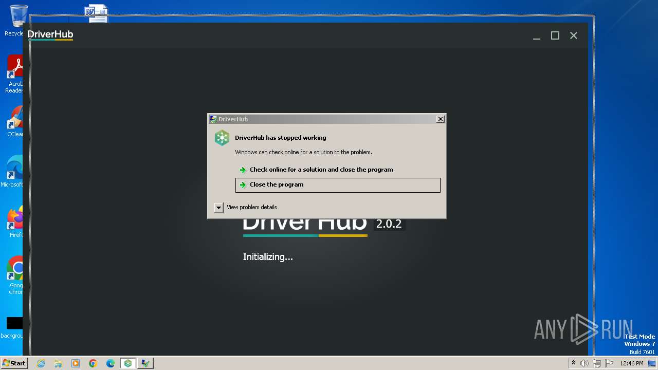
Task: Show hidden tray icons arrow
Action: [x=573, y=363]
